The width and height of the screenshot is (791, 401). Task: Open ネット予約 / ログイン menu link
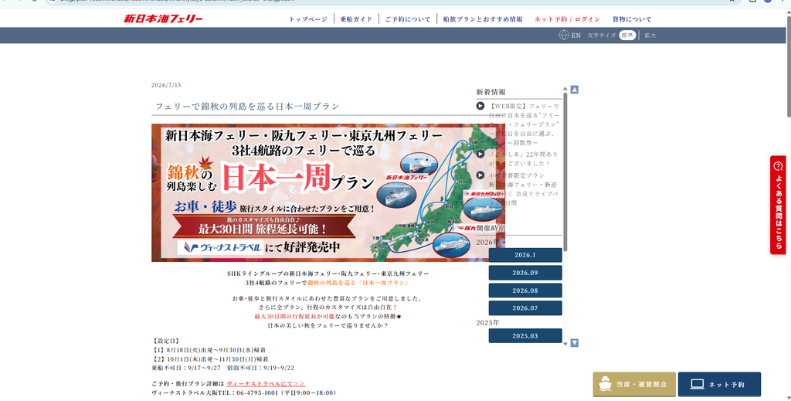[568, 19]
